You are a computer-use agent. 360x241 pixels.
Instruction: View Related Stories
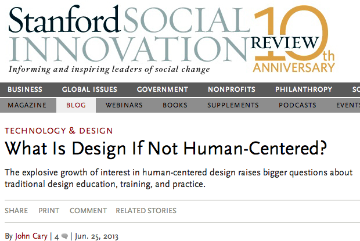146,210
